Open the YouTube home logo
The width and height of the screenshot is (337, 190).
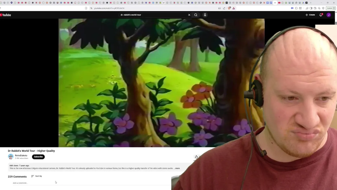[x=6, y=15]
